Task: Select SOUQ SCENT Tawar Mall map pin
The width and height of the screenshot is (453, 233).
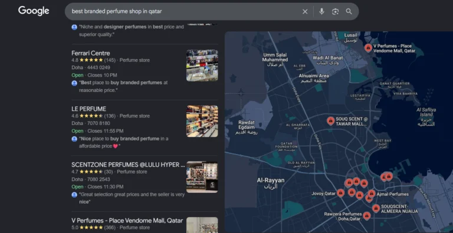Action: 330,121
